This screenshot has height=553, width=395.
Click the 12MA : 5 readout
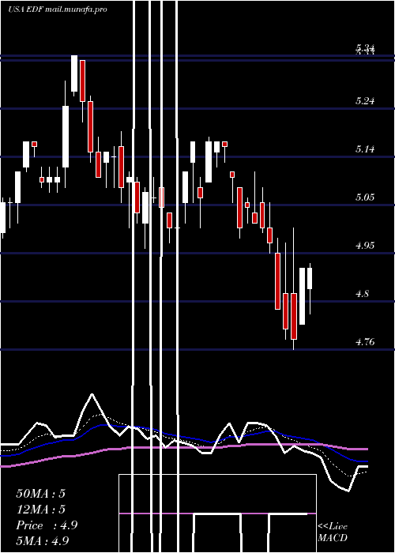pyautogui.click(x=40, y=510)
